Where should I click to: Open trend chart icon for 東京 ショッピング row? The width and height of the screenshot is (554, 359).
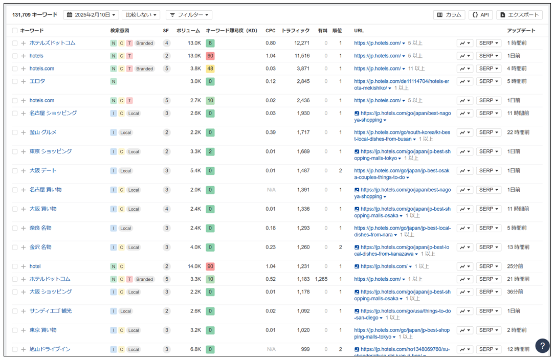[x=464, y=151]
